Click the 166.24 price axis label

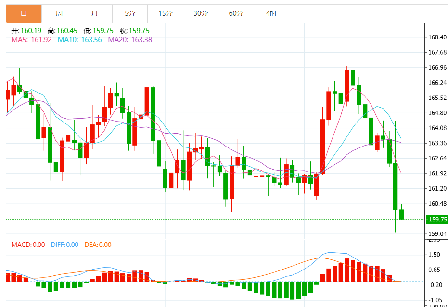(437, 83)
